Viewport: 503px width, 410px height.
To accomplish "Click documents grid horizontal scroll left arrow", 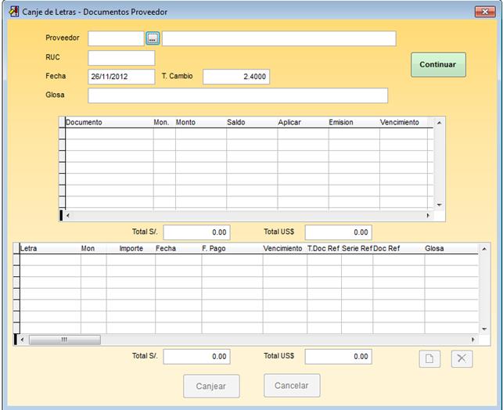I will [x=68, y=215].
